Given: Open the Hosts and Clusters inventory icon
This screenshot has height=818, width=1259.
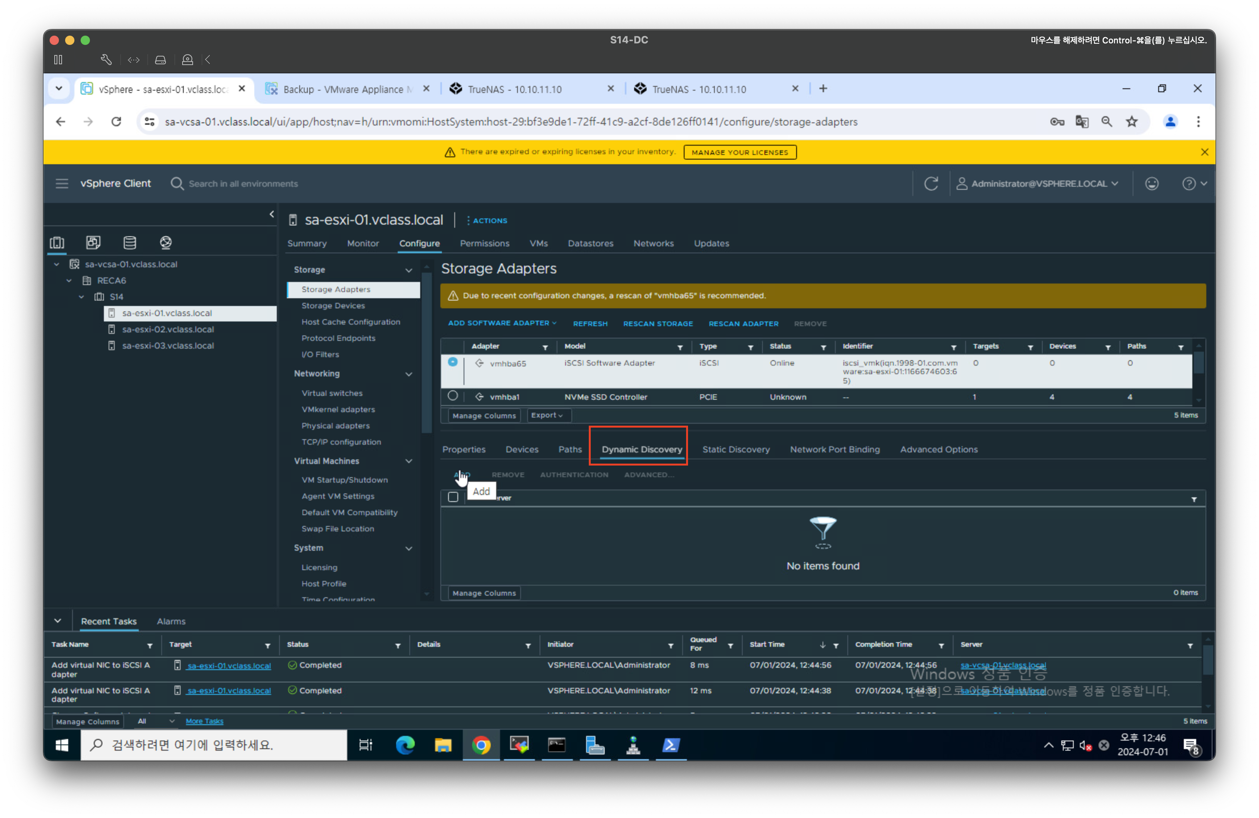Looking at the screenshot, I should [x=57, y=242].
